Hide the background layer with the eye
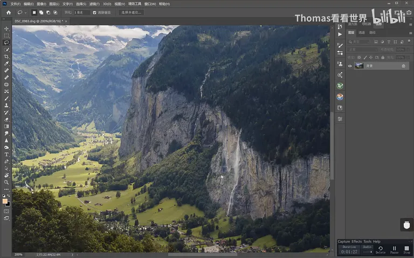The width and height of the screenshot is (414, 258). tap(350, 66)
